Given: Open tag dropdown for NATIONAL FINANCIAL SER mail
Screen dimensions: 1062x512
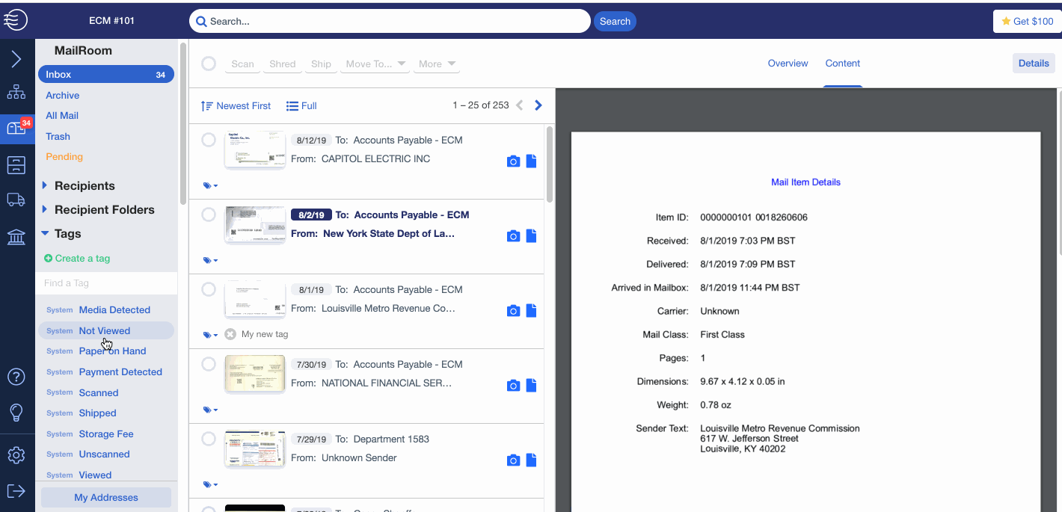Looking at the screenshot, I should click(x=210, y=410).
